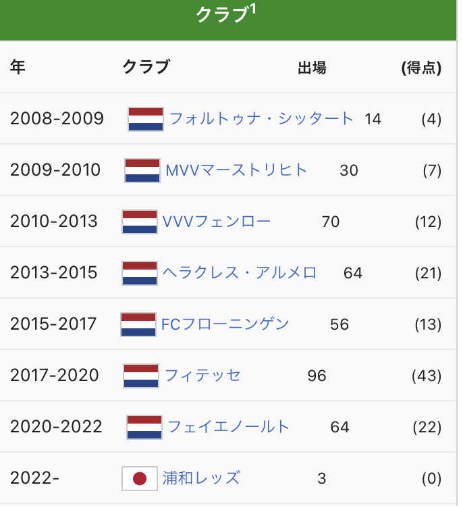
Task: Click the Netherlands flag beside VVVフェンロー
Action: pyautogui.click(x=140, y=222)
